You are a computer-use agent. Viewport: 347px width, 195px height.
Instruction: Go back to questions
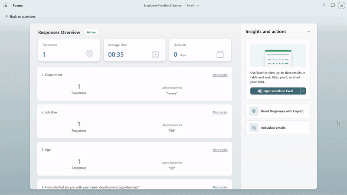pos(20,16)
